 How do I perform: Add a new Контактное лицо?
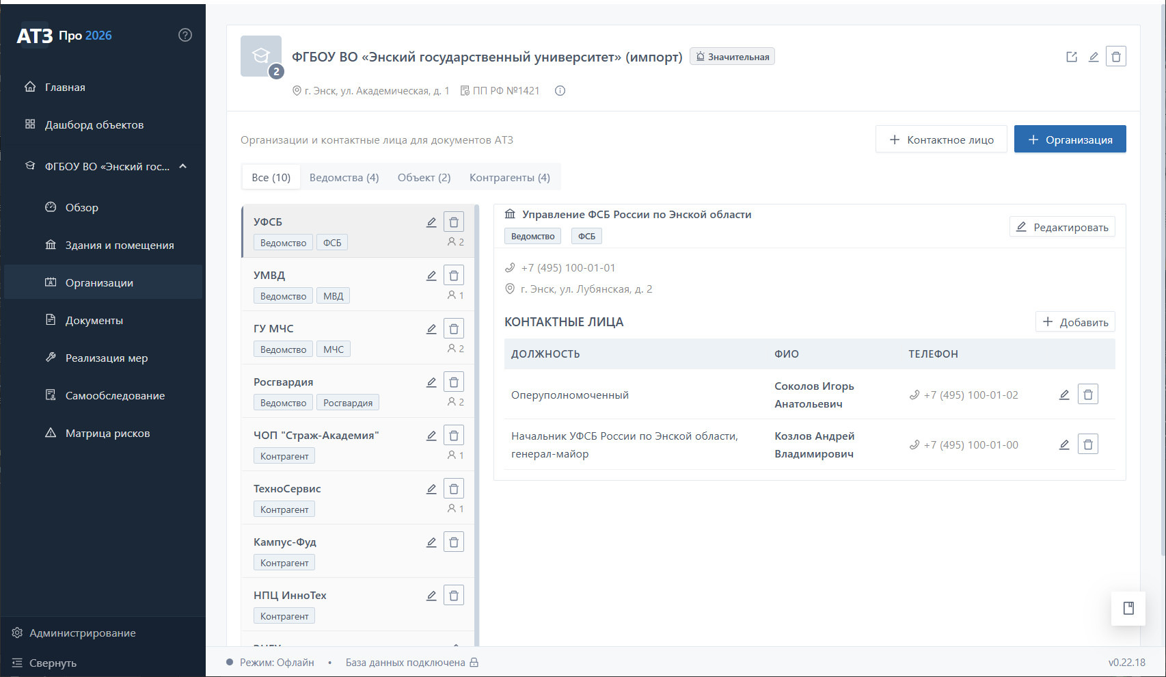tap(941, 140)
